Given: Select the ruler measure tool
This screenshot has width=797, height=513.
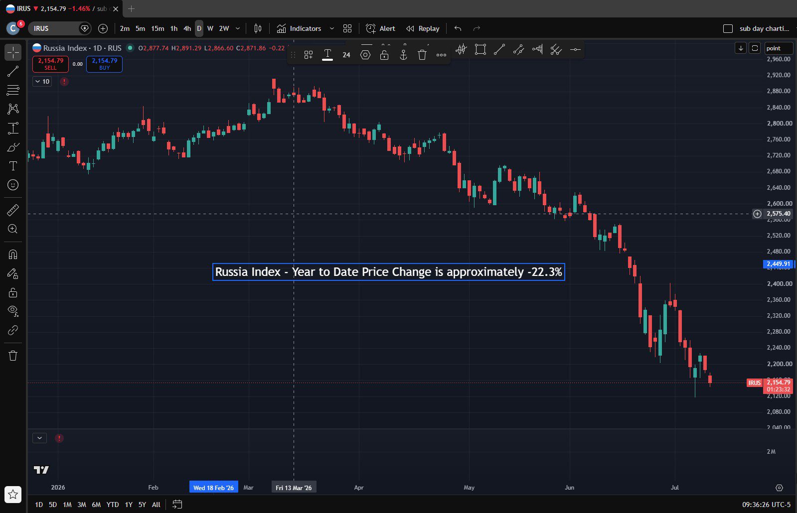Looking at the screenshot, I should coord(13,210).
